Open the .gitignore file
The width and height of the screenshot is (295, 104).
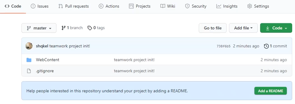coord(45,71)
